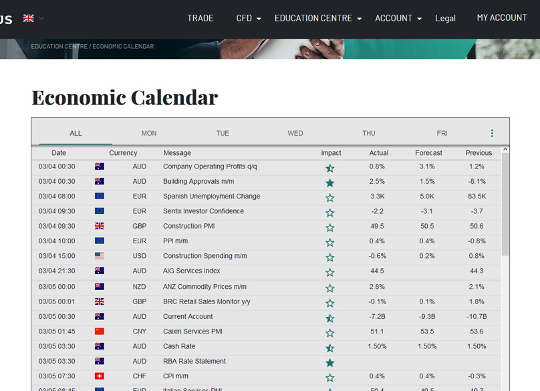Click the Previous column header
The image size is (540, 391).
click(x=479, y=153)
